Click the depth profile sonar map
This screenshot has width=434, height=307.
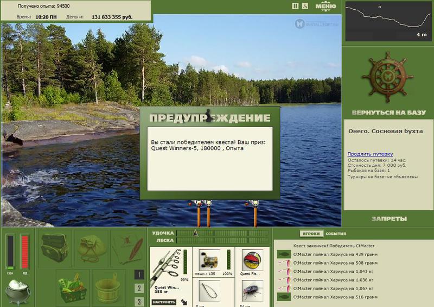pos(388,21)
